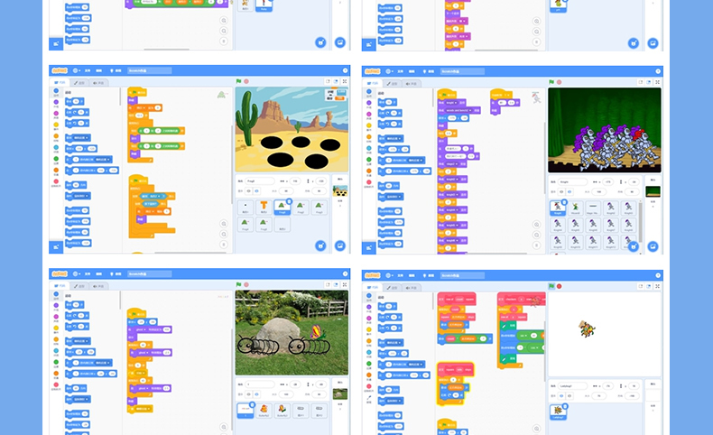Image resolution: width=713 pixels, height=435 pixels.
Task: Click Choose a Sprite button in top-left window
Action: pyautogui.click(x=320, y=42)
